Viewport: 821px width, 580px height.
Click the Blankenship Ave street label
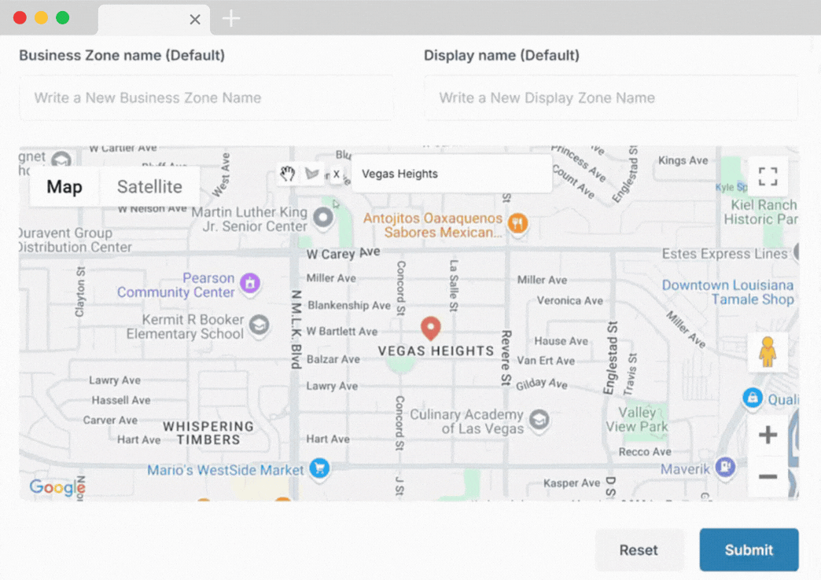tap(349, 305)
